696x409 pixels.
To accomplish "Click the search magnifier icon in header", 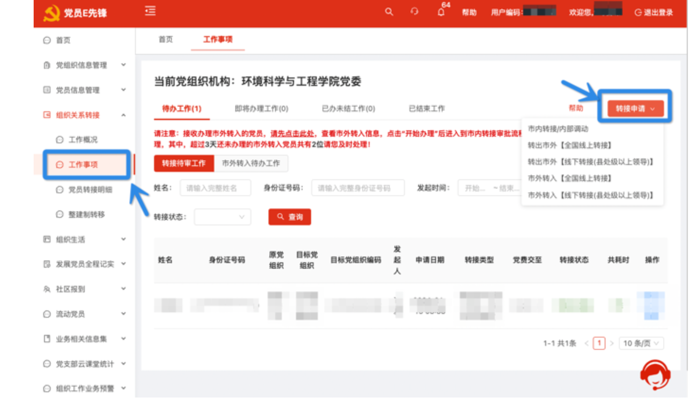I will pos(389,12).
